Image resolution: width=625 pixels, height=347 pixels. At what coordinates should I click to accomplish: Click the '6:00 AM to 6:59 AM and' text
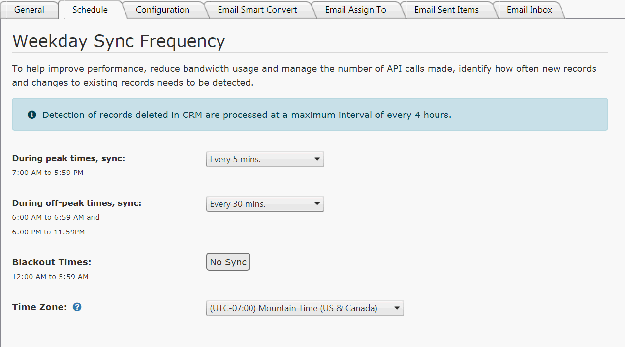point(56,217)
